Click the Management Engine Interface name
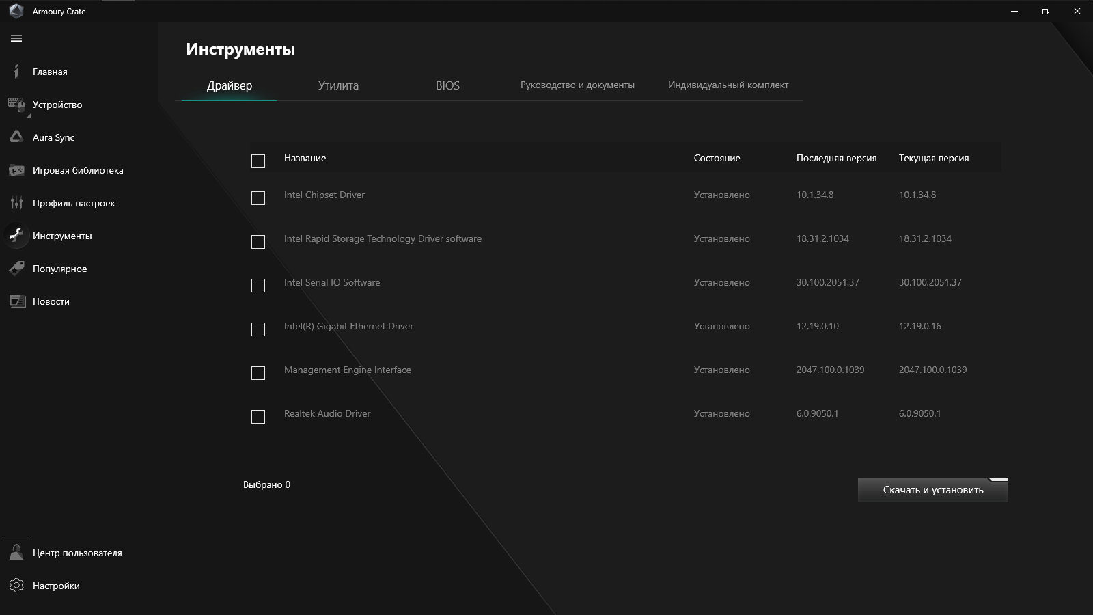Viewport: 1093px width, 615px height. 348,370
